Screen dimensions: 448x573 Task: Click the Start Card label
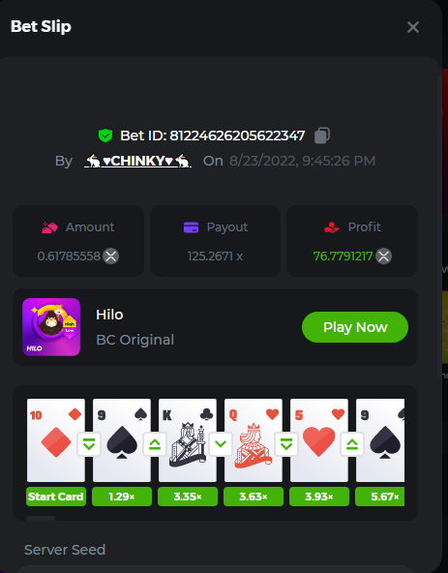coord(56,497)
